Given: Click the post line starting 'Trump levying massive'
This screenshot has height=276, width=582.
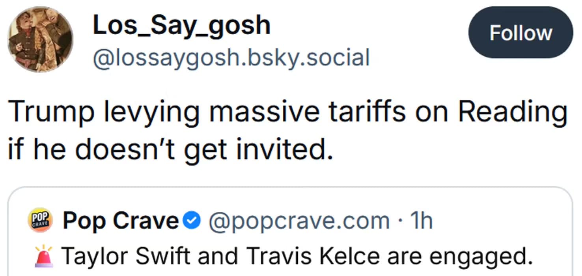Looking at the screenshot, I should (287, 112).
